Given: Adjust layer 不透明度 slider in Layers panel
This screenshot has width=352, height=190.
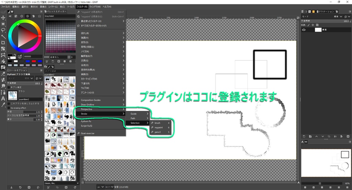Looking at the screenshot, I should pos(326,21).
